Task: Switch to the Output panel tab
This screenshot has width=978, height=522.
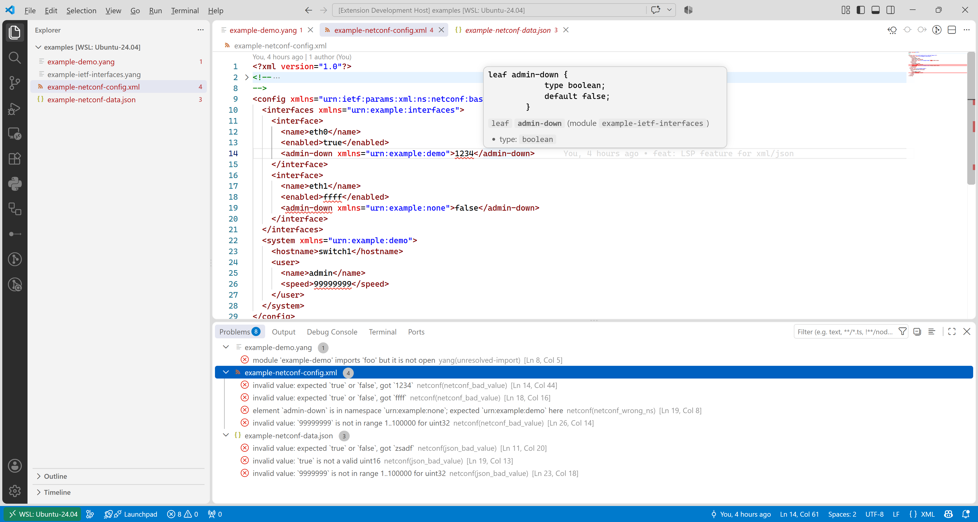Action: pos(283,332)
